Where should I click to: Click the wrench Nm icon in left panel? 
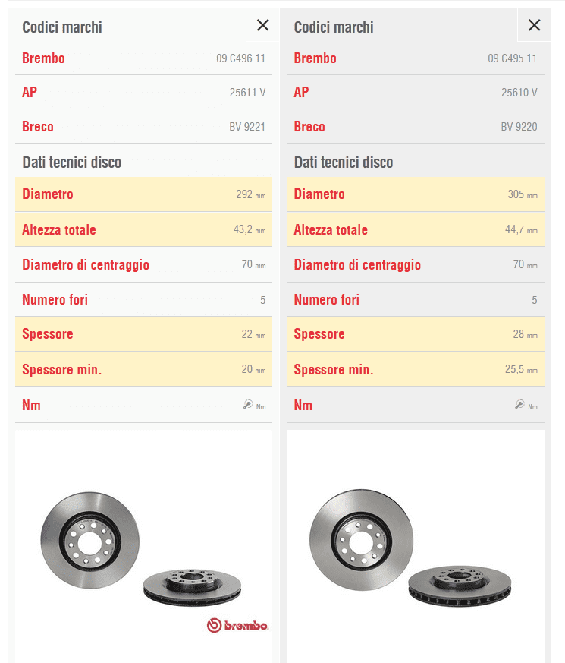pos(248,405)
